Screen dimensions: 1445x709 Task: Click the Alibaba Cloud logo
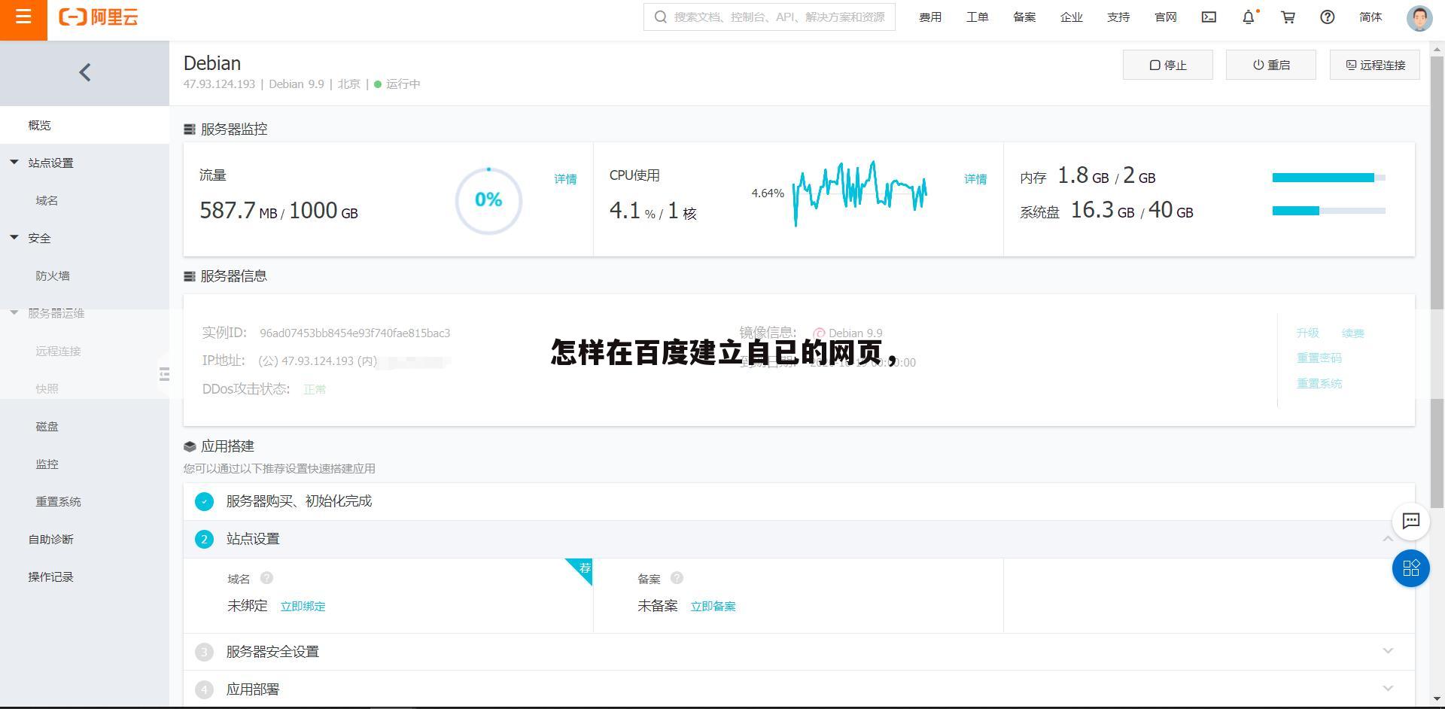tap(98, 19)
